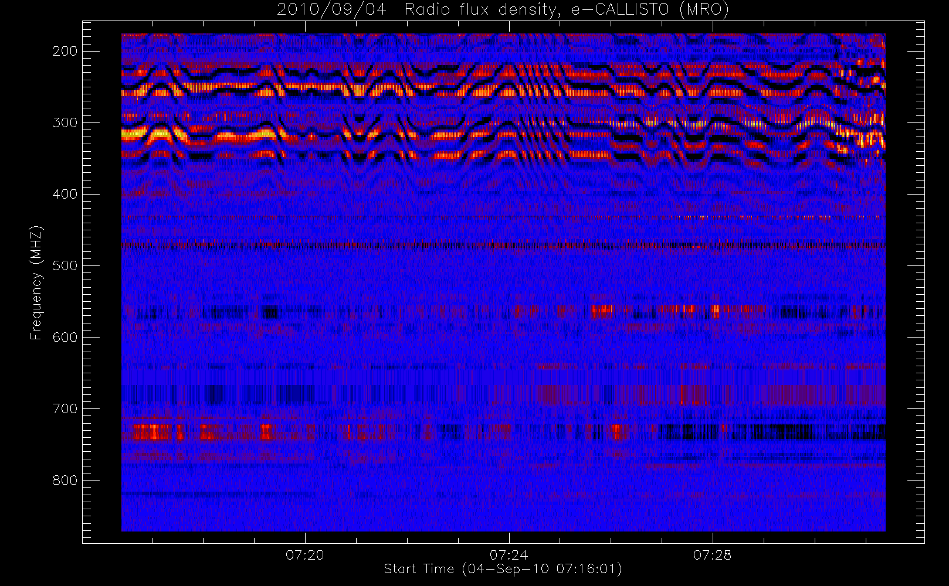Click the plot title 'Radio flux density, e-CALLISTO (MRO)'

click(x=567, y=9)
